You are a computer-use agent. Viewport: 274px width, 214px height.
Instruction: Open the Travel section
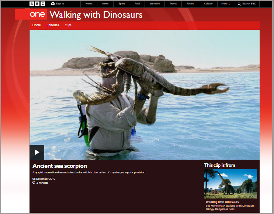tap(173, 4)
